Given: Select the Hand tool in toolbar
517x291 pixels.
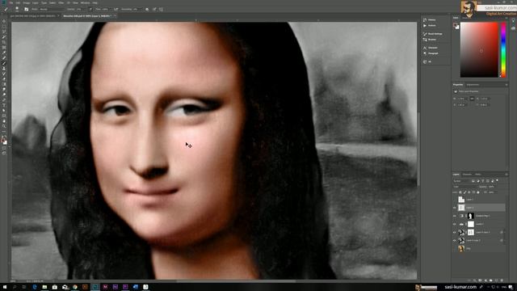Looking at the screenshot, I should coord(4,121).
